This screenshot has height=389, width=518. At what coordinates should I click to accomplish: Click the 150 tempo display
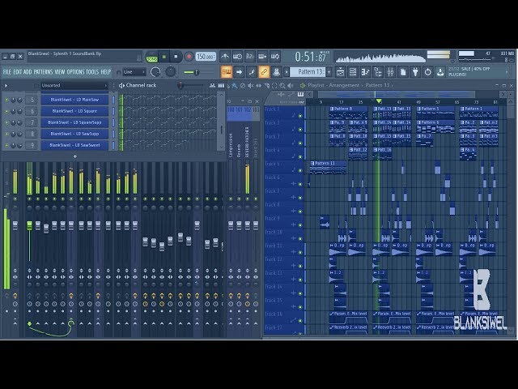click(x=206, y=57)
